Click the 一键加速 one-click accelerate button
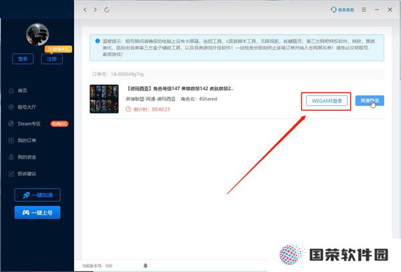This screenshot has width=401, height=272. 37,195
